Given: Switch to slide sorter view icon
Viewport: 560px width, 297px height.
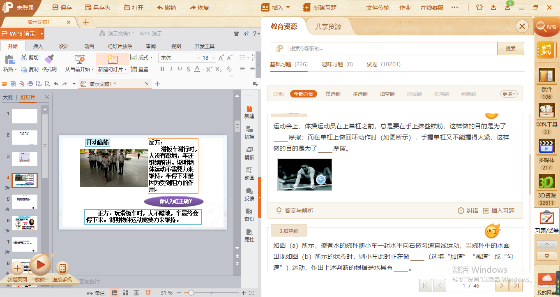Looking at the screenshot, I should pyautogui.click(x=126, y=293).
